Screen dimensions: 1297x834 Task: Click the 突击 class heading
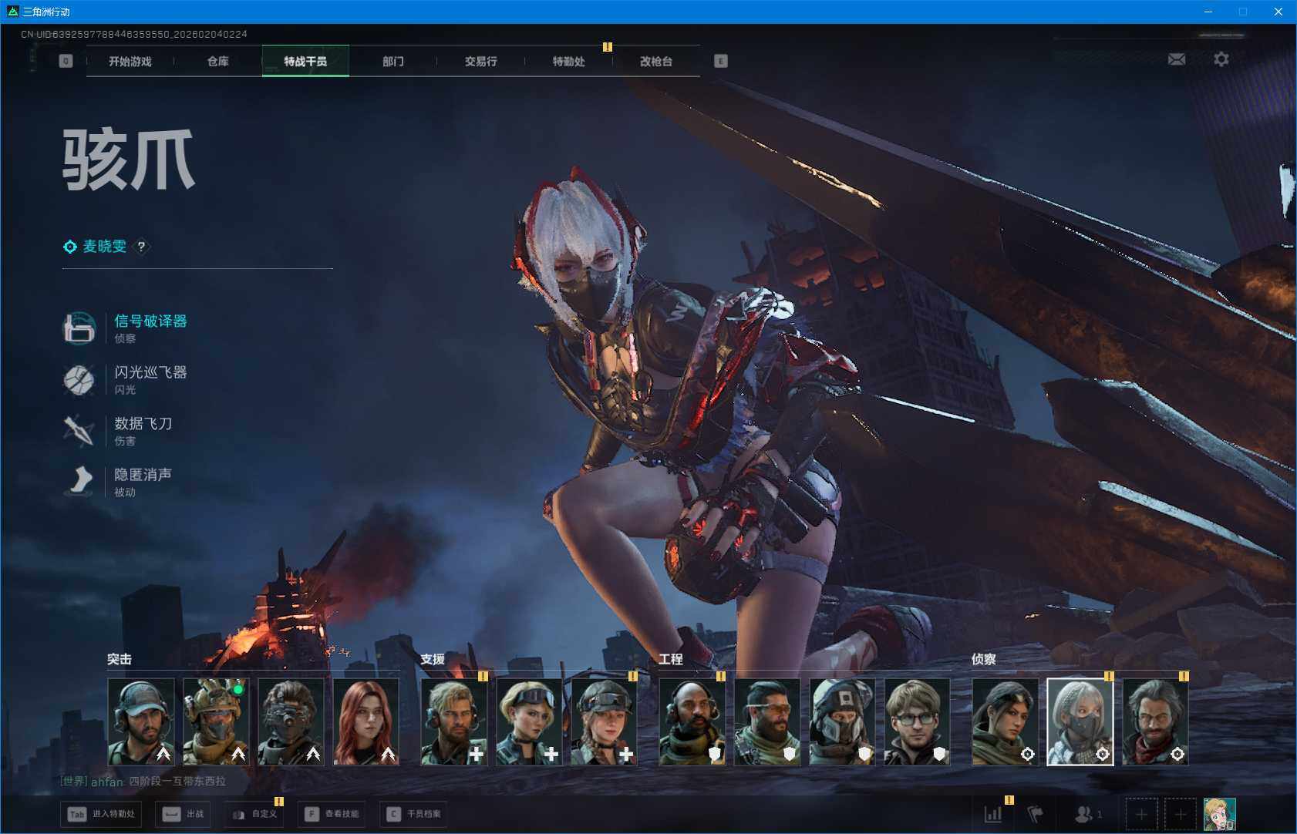pos(120,659)
